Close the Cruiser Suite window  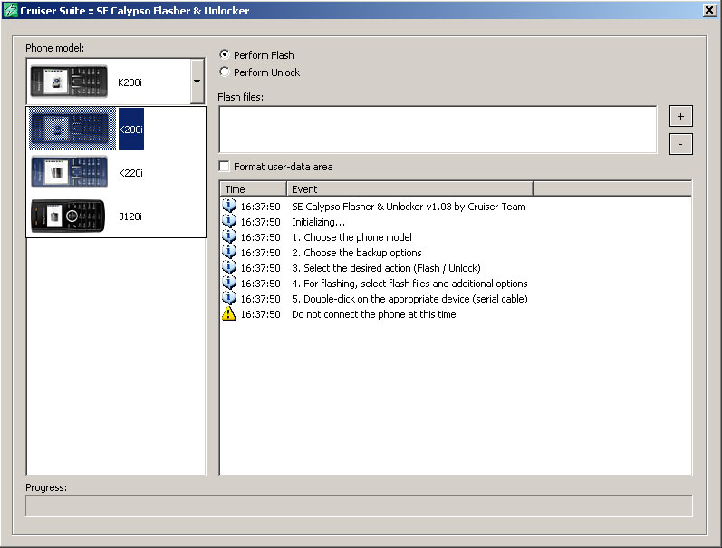pyautogui.click(x=709, y=10)
